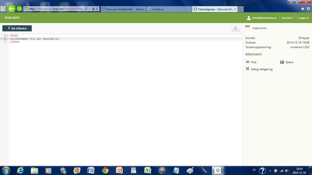Open the one.com logo link
The image size is (312, 175).
click(x=12, y=18)
